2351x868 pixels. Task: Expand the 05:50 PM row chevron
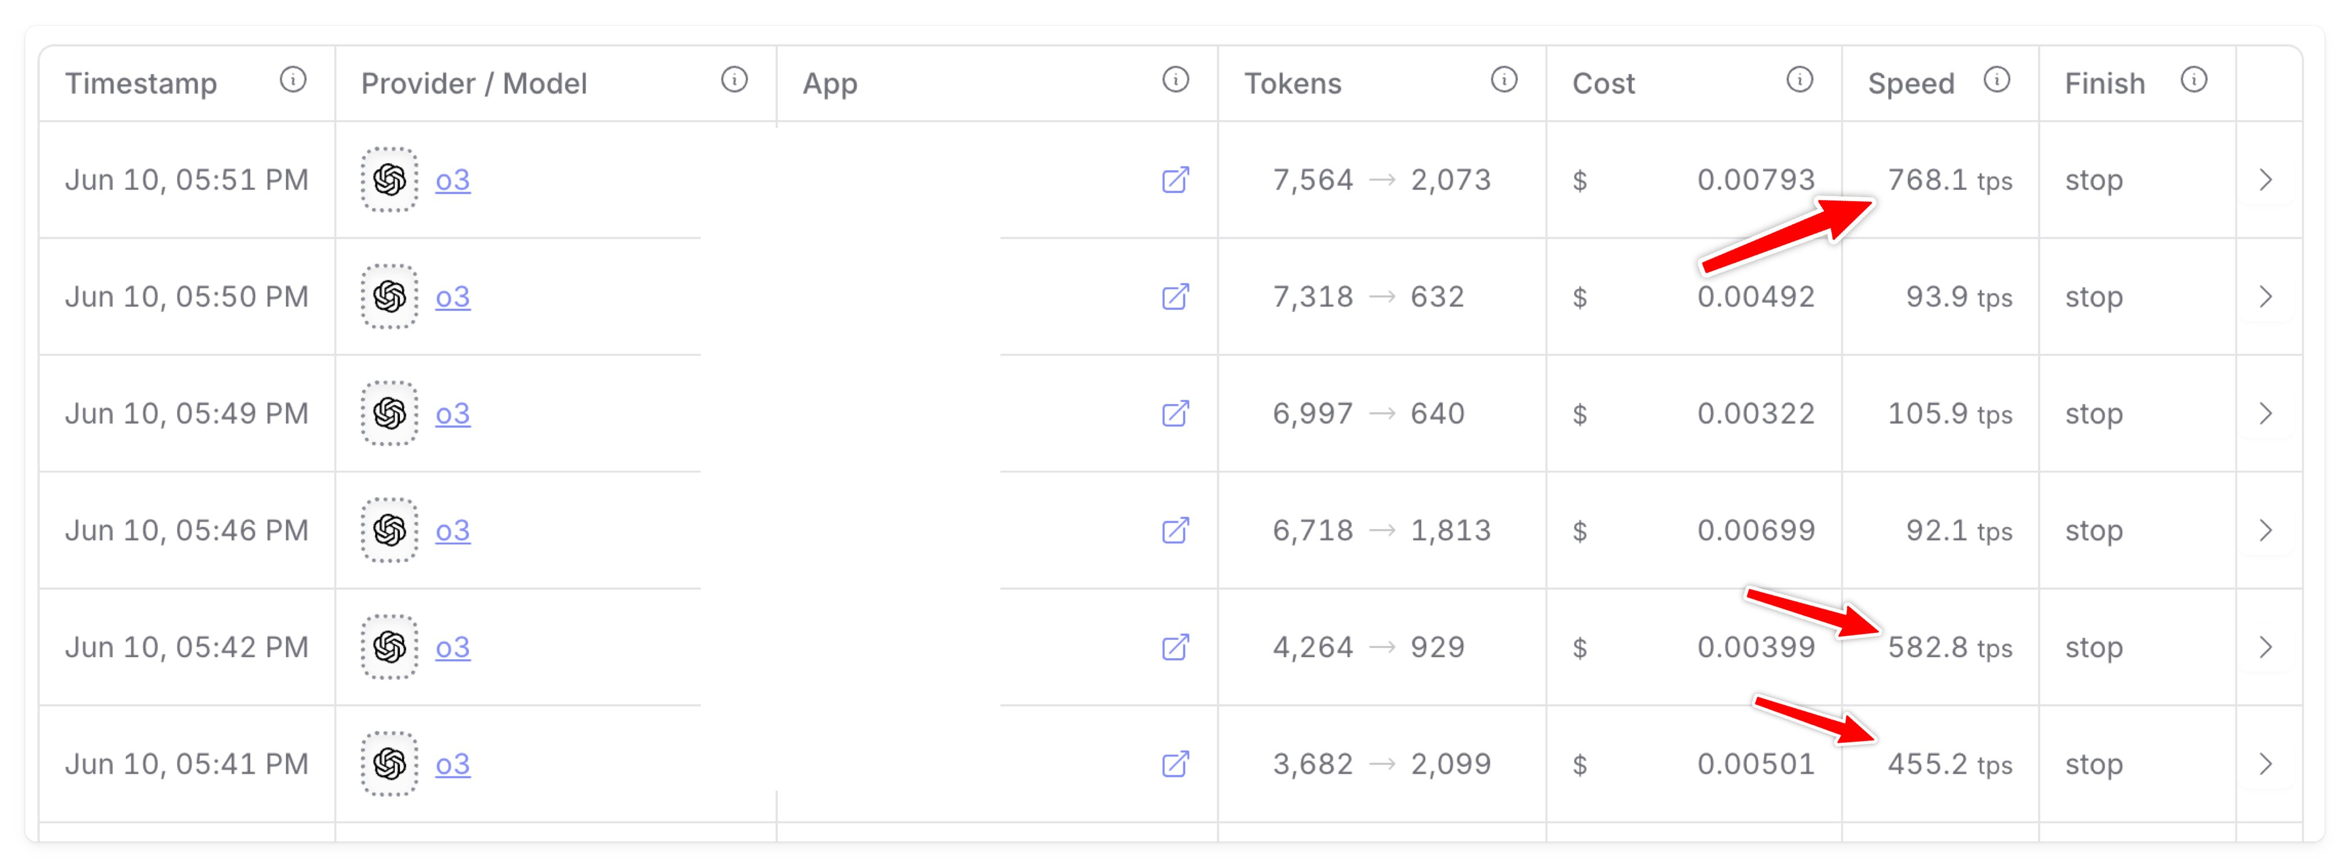[x=2265, y=296]
